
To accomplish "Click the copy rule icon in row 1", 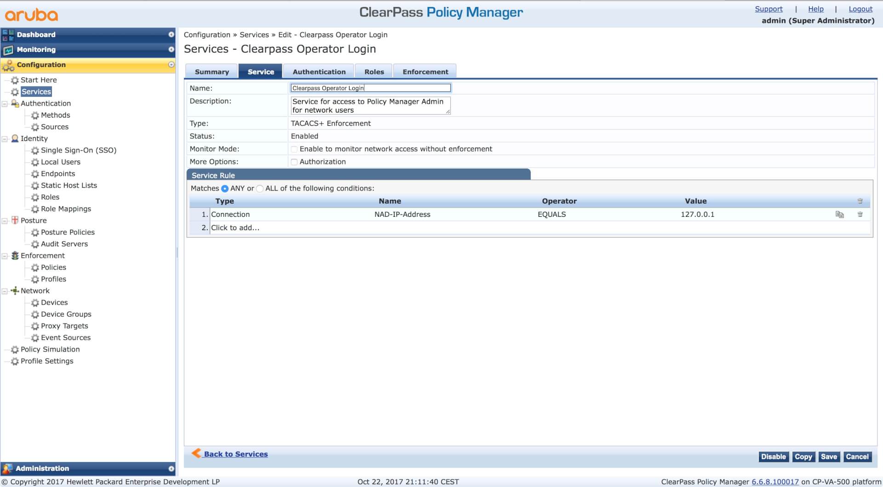I will 839,215.
